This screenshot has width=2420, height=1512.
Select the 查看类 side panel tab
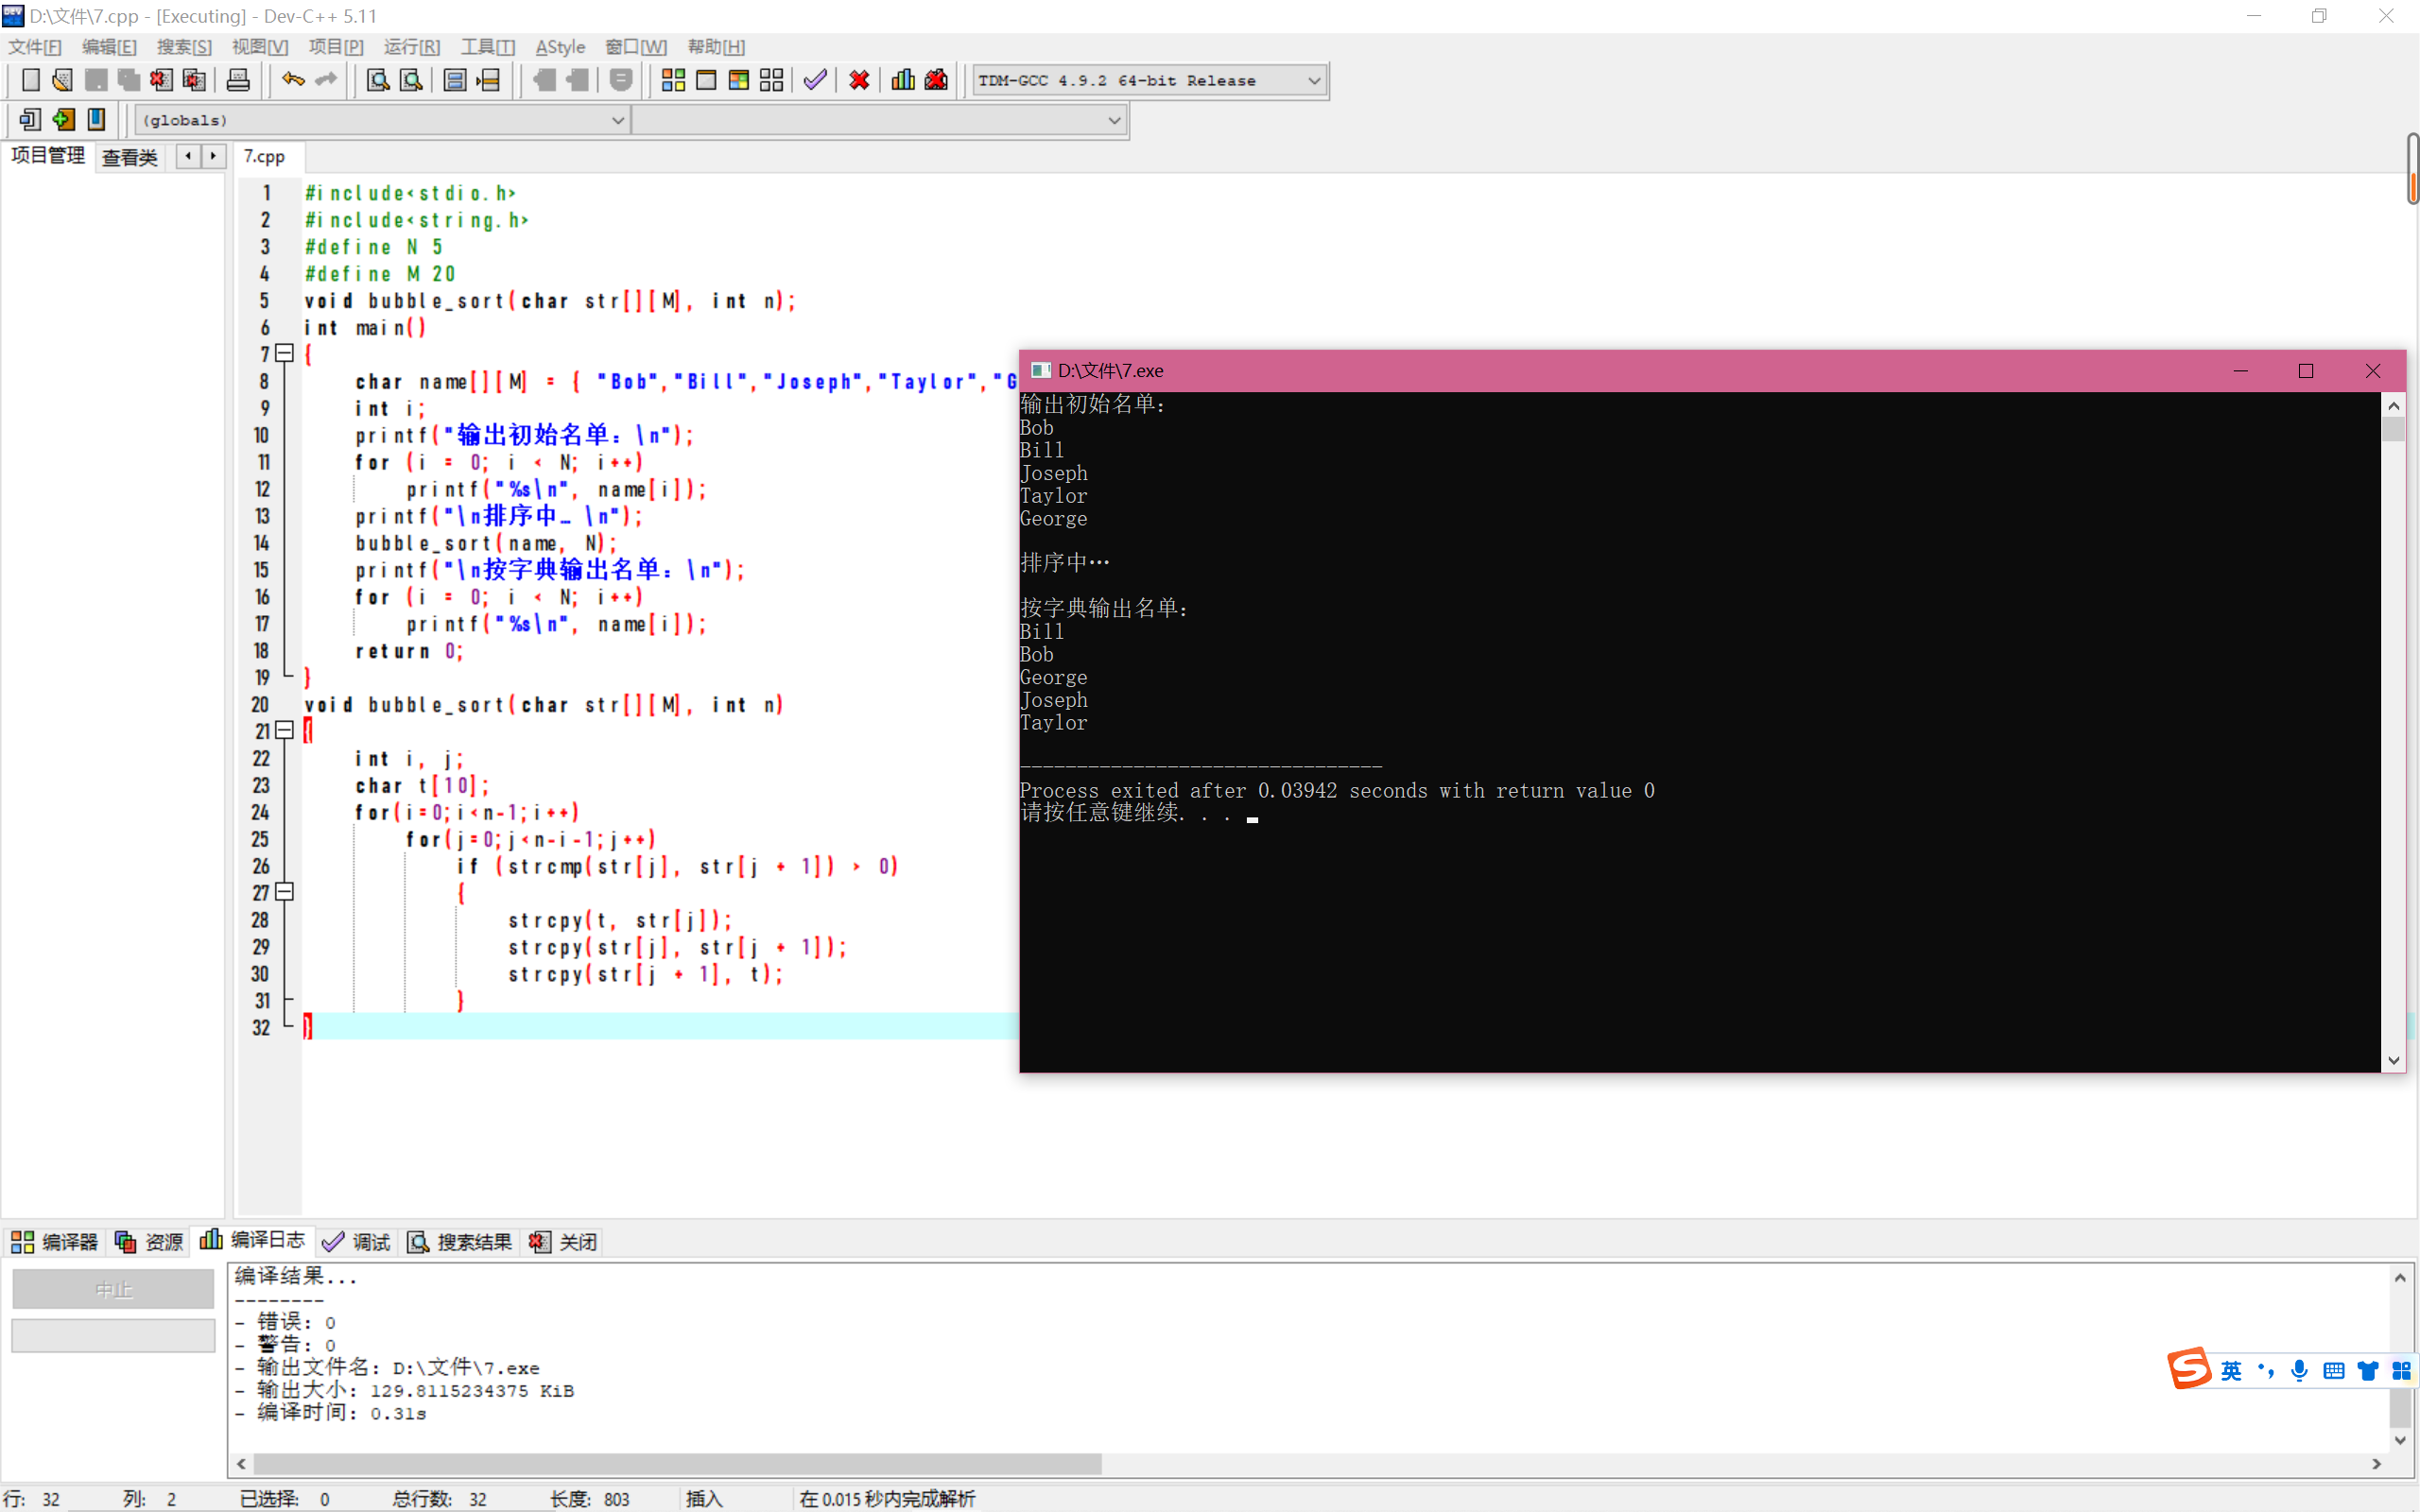[x=130, y=157]
